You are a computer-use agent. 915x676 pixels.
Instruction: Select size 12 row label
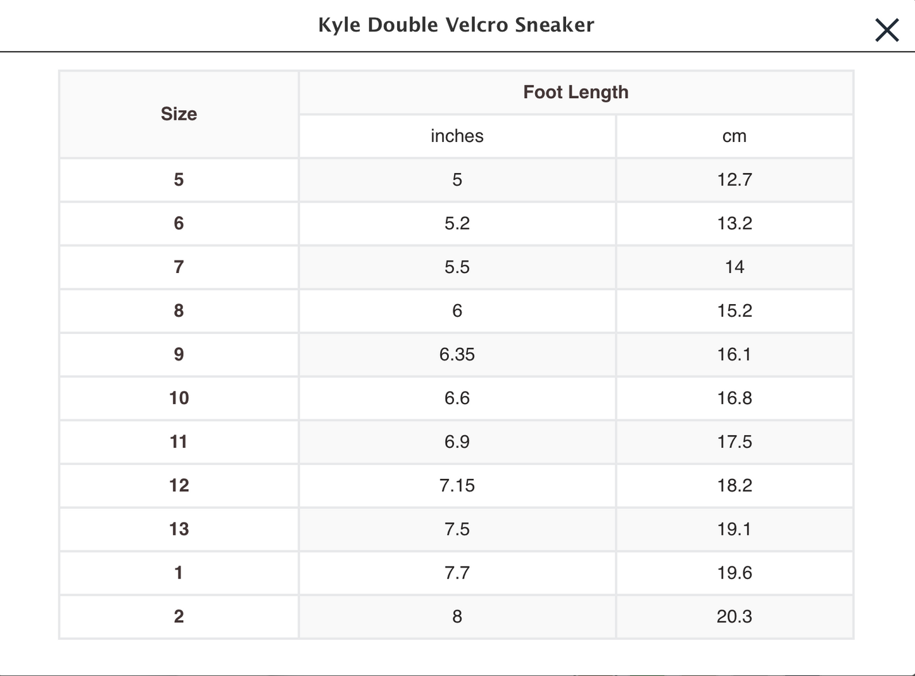[179, 486]
